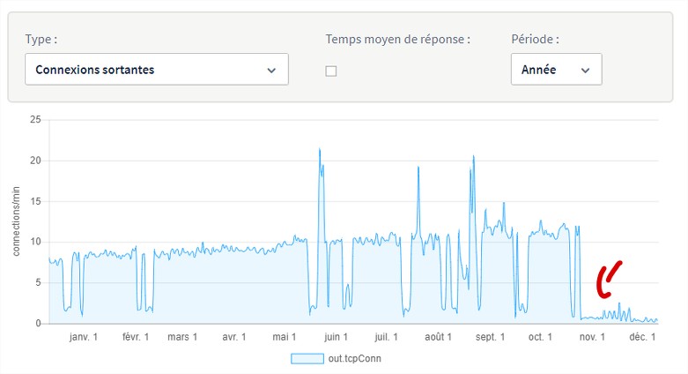Click the chevron arrow in the Période selector
The height and width of the screenshot is (374, 688).
coord(585,71)
